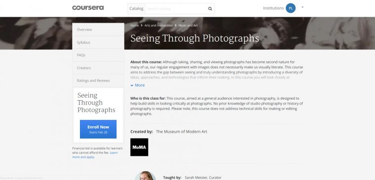Click Sarah Meister, Curator name
Viewport: 375px width, 180px height.
point(203,178)
